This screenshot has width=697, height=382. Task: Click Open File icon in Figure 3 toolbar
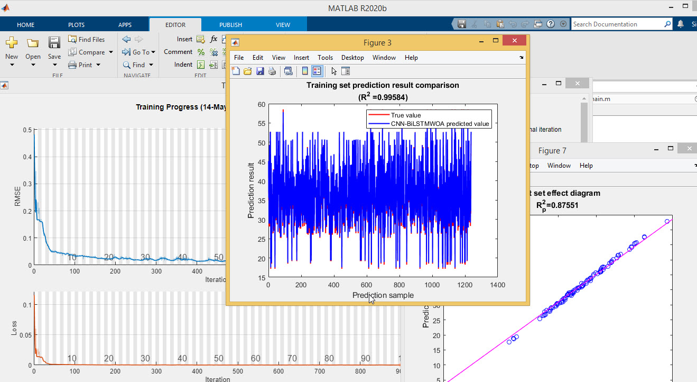coord(247,71)
